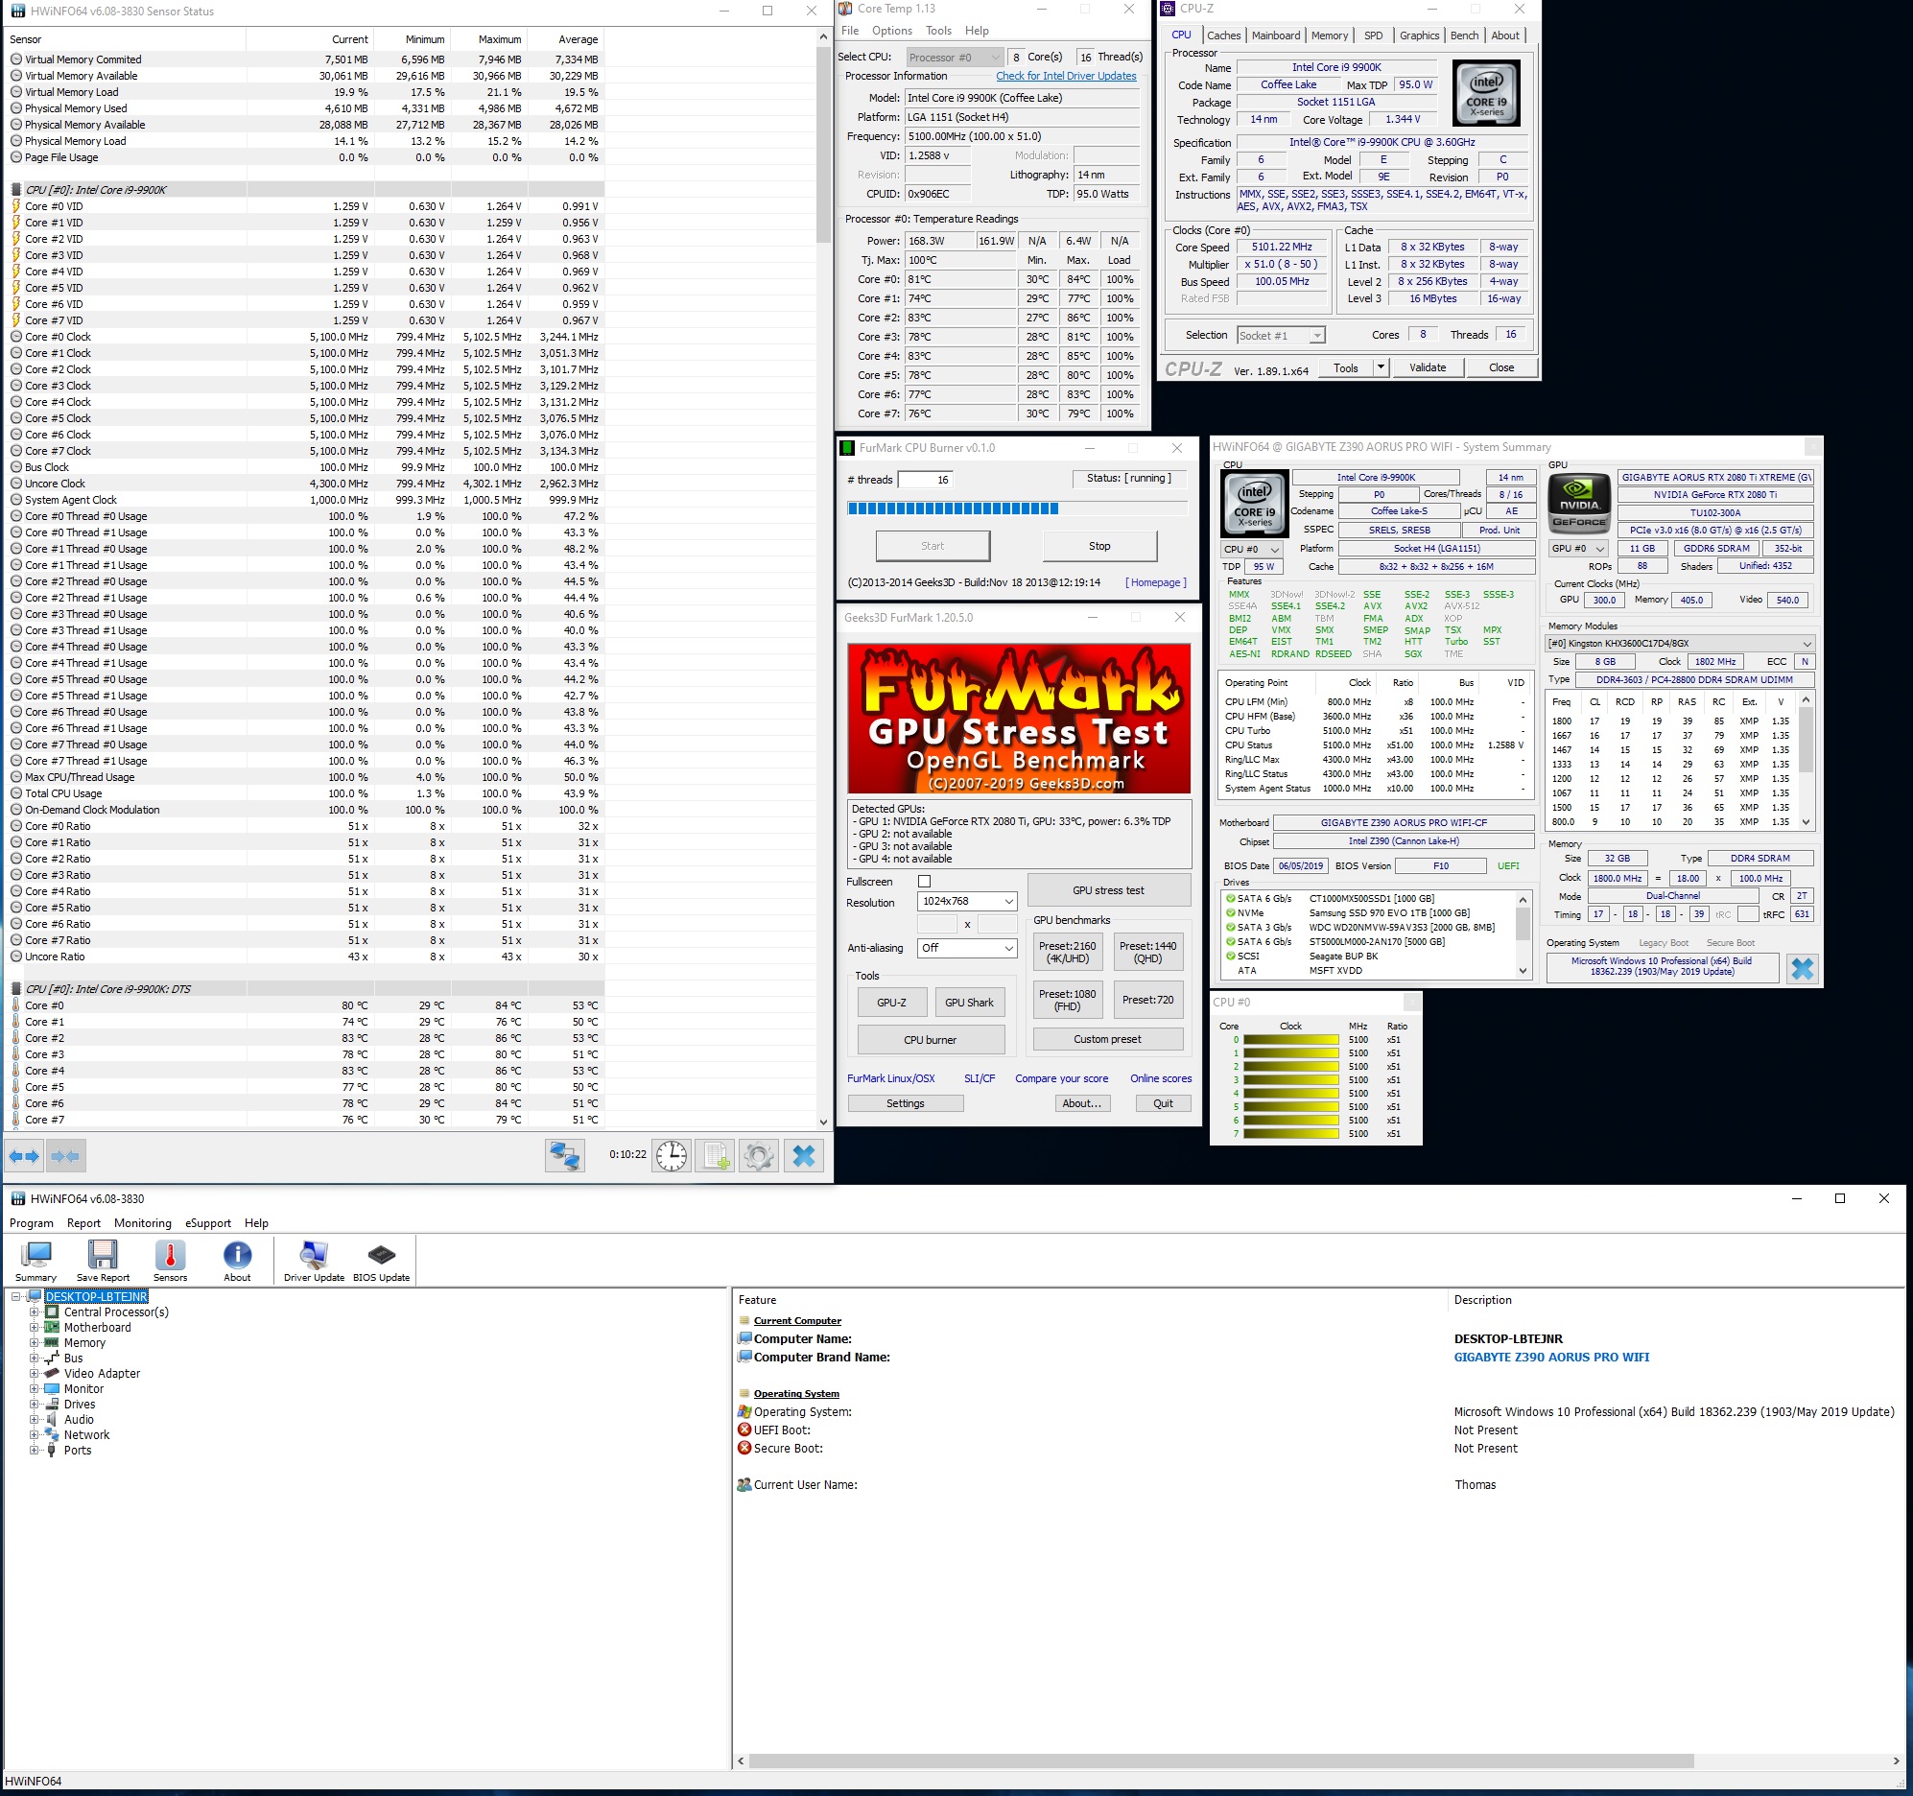The width and height of the screenshot is (1913, 1796).
Task: Open the Monitoring menu in HWiNFO64
Action: click(x=142, y=1223)
